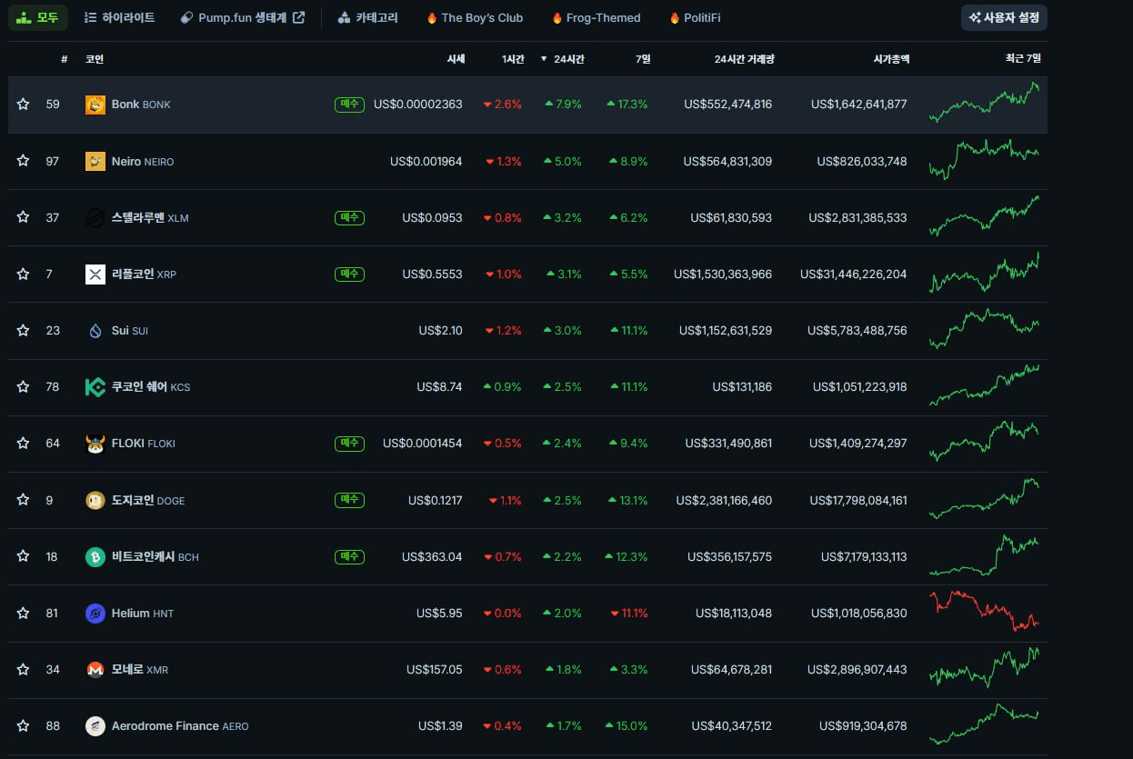Star the KCS row
The width and height of the screenshot is (1133, 759).
(23, 387)
